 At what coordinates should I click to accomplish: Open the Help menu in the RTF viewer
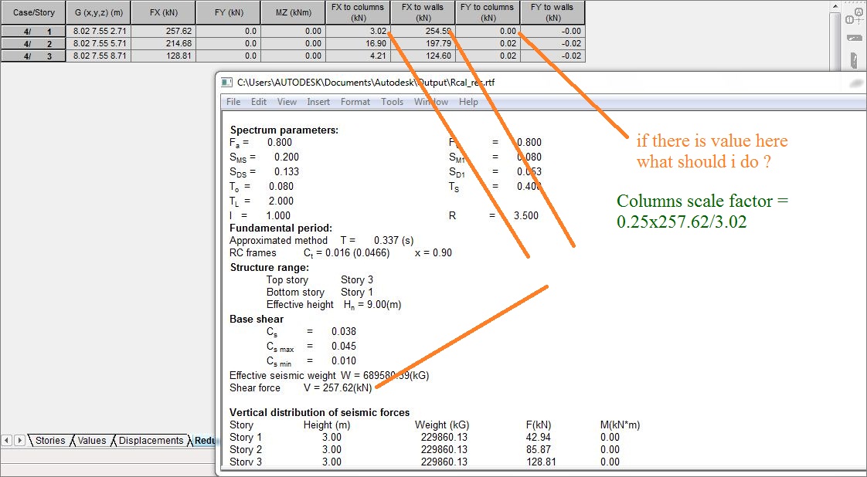pyautogui.click(x=468, y=102)
